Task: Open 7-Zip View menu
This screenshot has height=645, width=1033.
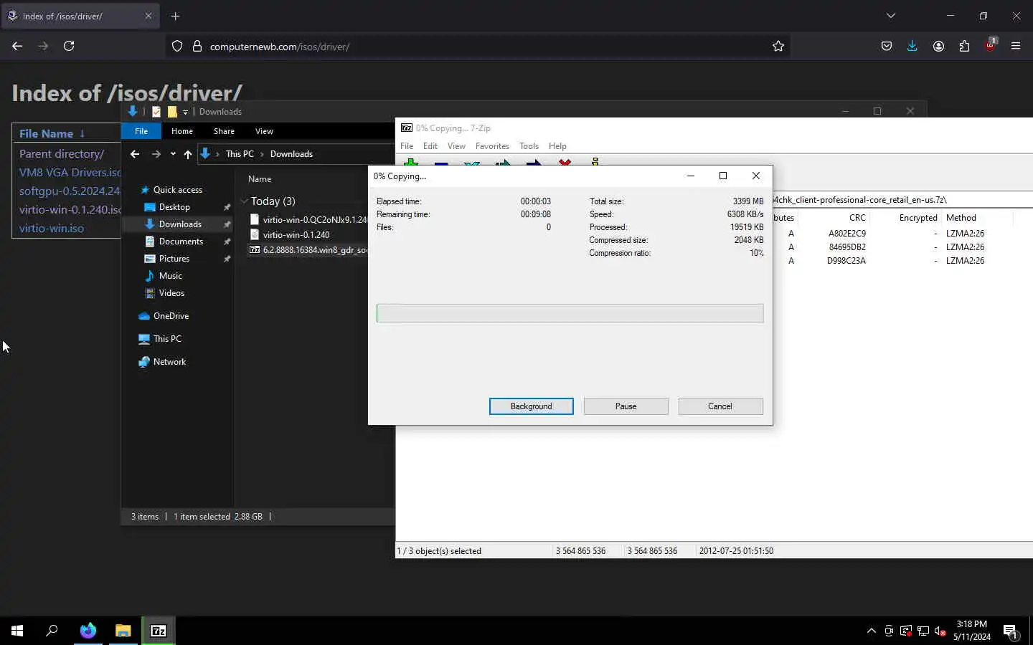Action: coord(456,146)
